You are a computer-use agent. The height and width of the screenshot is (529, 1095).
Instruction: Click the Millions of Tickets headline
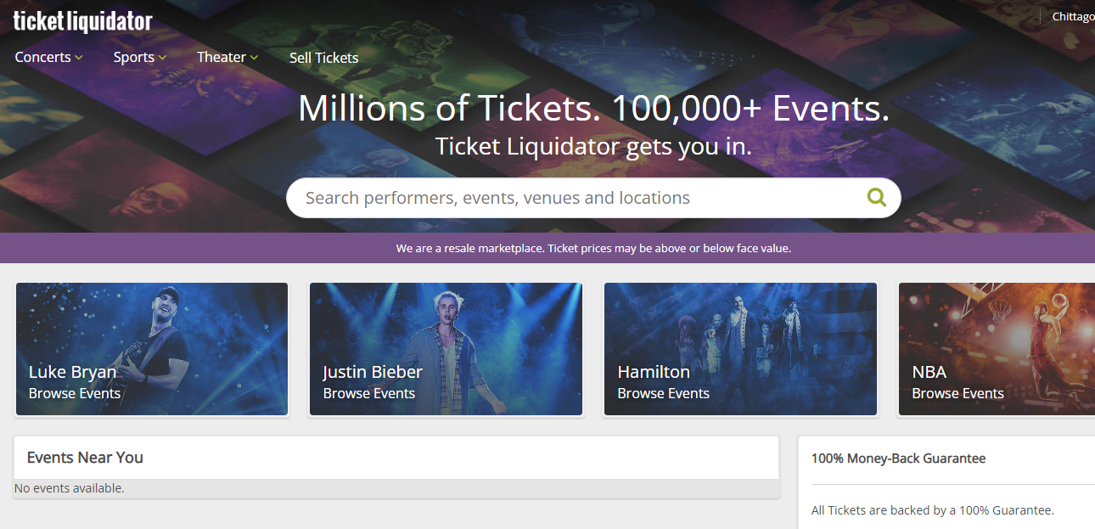[593, 108]
